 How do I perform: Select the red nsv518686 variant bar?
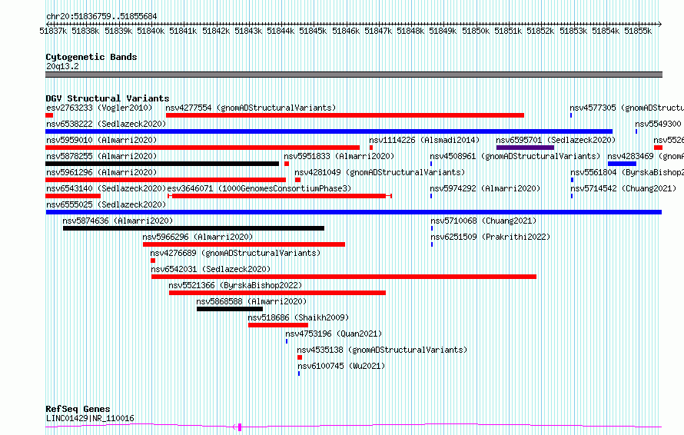coord(278,325)
